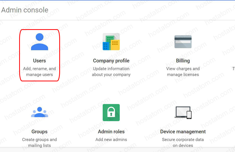Open the Company profile buildings icon
The height and width of the screenshot is (152, 235).
[111, 42]
